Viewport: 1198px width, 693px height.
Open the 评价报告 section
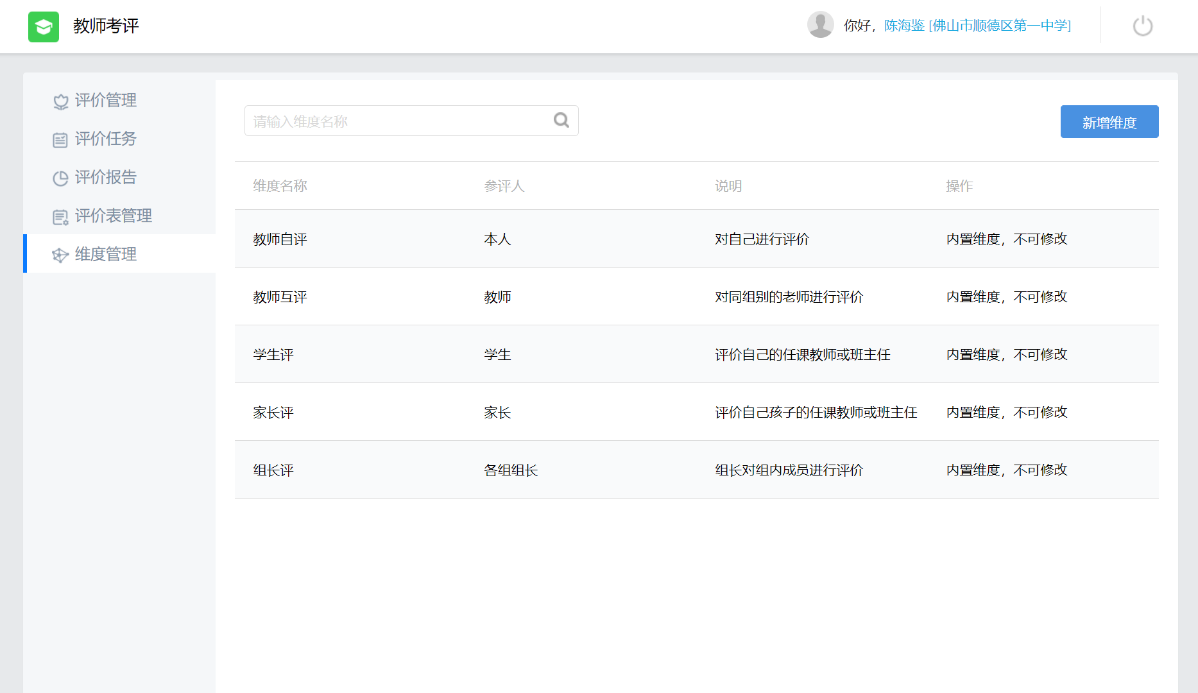click(106, 177)
